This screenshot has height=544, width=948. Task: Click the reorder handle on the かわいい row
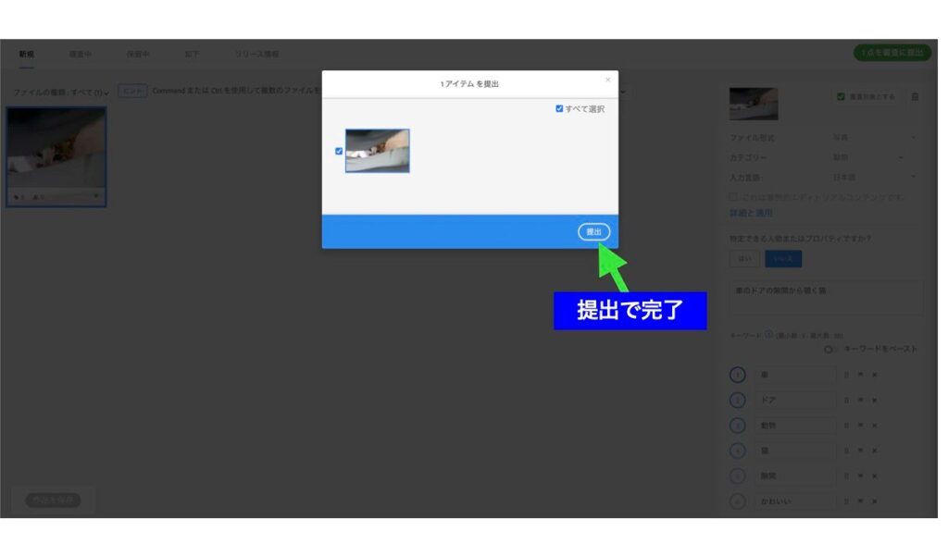[846, 501]
